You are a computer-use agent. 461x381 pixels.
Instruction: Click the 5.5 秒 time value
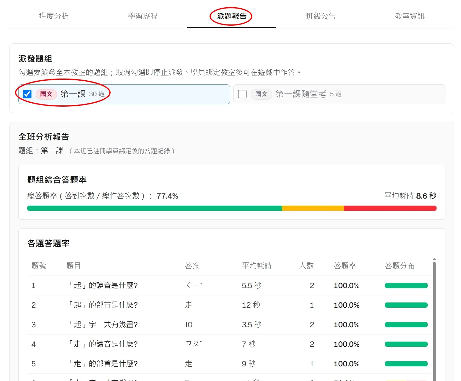pyautogui.click(x=252, y=285)
